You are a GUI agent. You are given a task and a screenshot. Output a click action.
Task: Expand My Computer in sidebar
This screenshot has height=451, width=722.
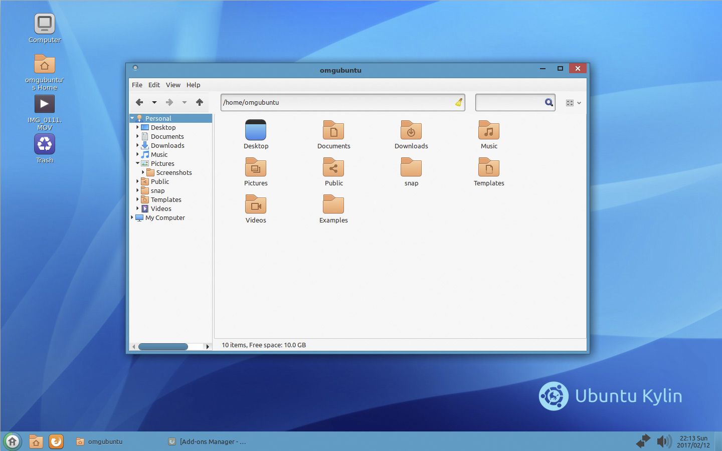tap(132, 217)
